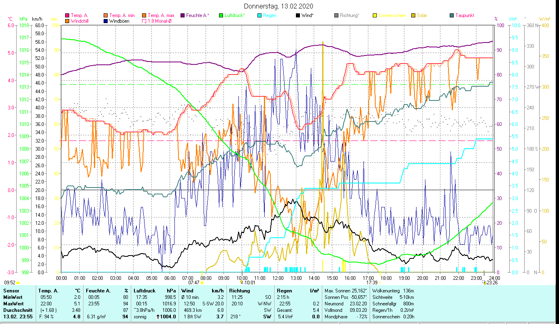Click the Windchill legend color square
This screenshot has width=559, height=324.
tap(67, 21)
